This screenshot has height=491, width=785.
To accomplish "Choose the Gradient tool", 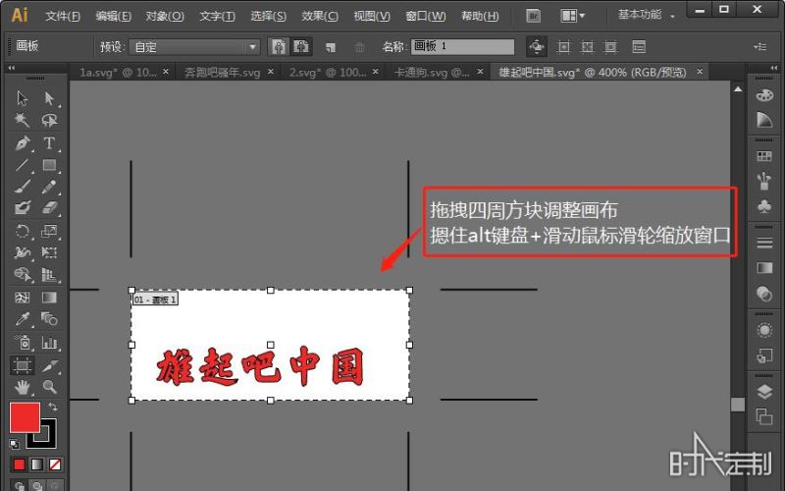I will [49, 298].
